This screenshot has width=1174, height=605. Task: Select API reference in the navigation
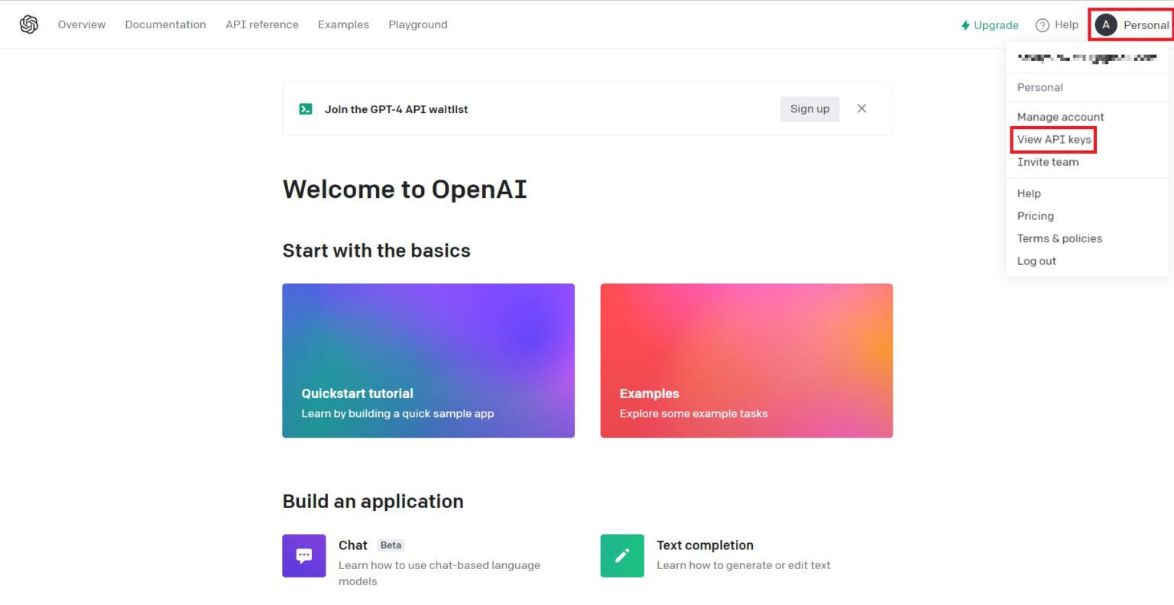(x=261, y=24)
